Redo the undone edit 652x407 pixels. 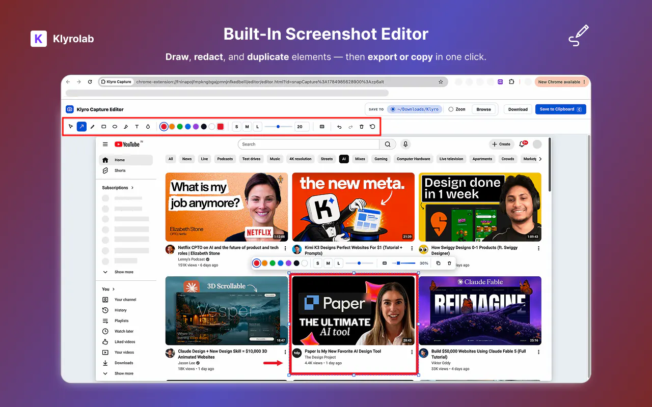tap(350, 127)
